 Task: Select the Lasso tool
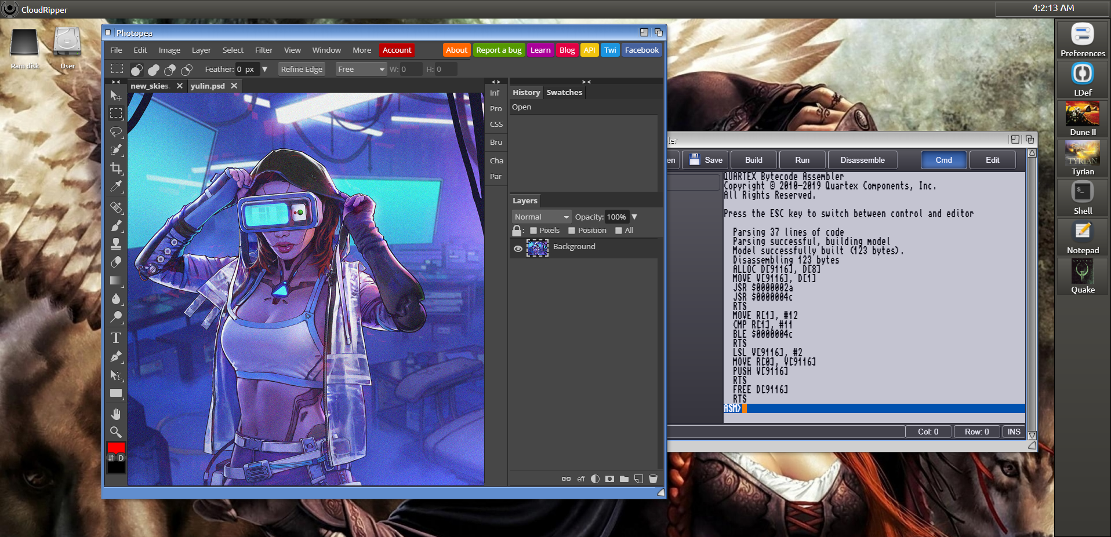point(116,131)
